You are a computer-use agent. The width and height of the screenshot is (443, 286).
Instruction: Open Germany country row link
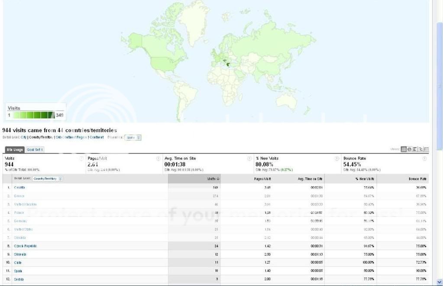[x=20, y=221]
